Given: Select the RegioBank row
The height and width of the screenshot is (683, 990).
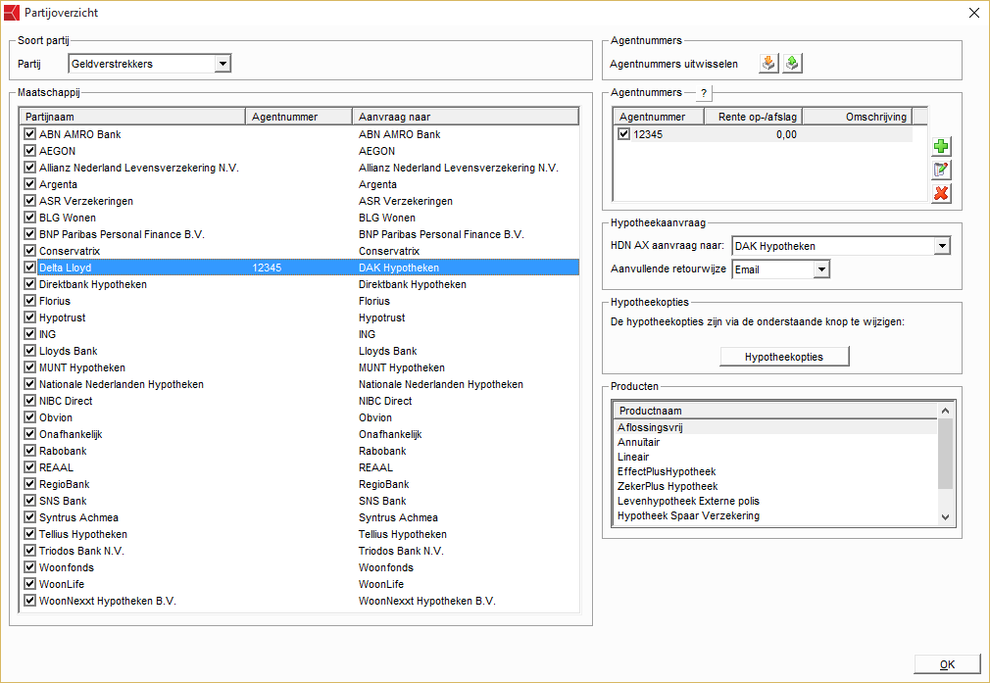Looking at the screenshot, I should [x=300, y=484].
